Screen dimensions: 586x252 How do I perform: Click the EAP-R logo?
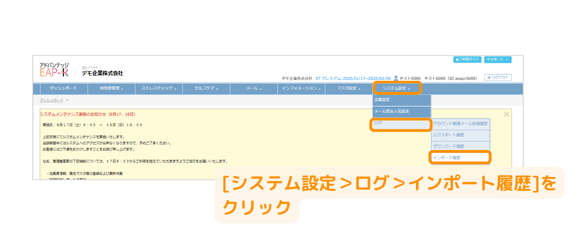click(54, 70)
